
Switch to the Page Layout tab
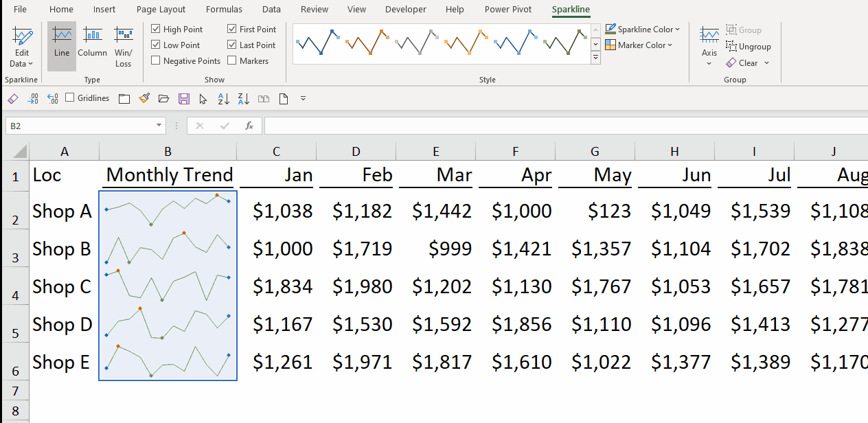[x=161, y=10]
